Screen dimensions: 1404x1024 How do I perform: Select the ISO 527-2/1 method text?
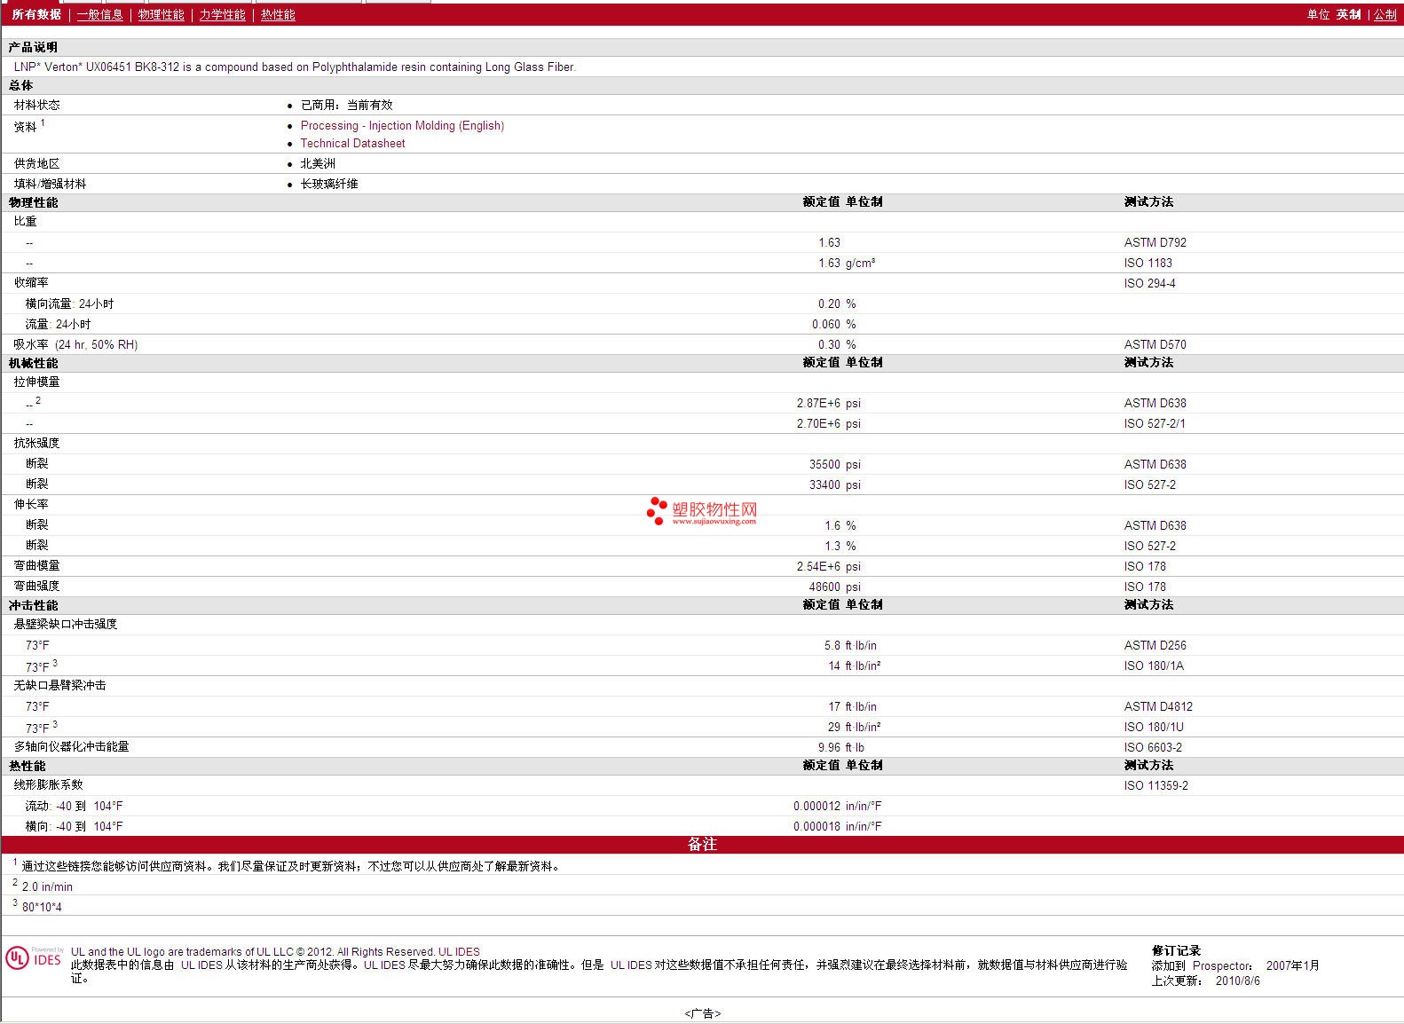[x=1155, y=423]
